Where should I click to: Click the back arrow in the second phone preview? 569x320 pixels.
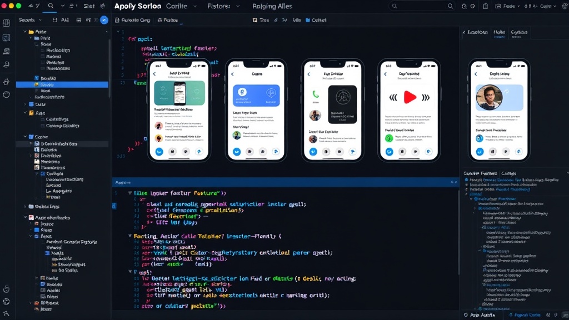point(233,74)
